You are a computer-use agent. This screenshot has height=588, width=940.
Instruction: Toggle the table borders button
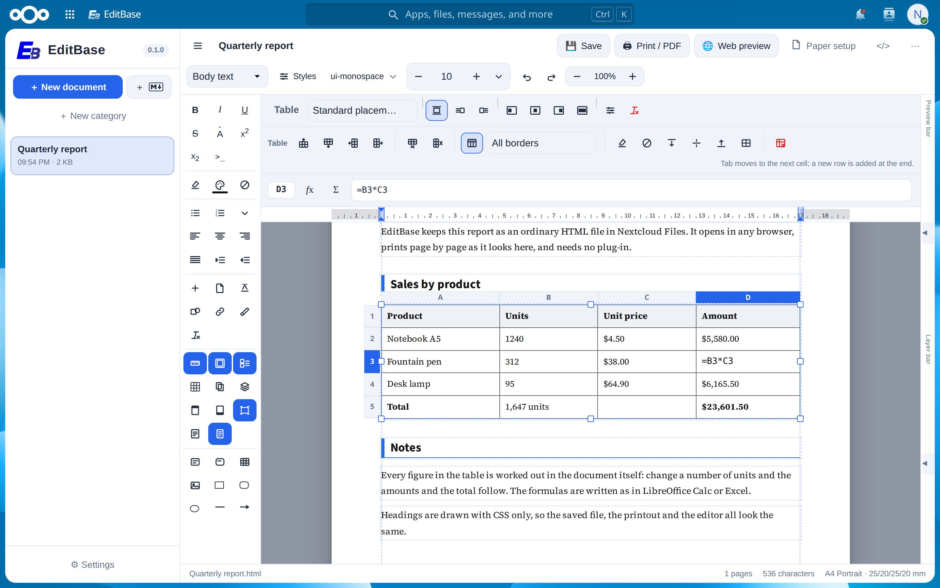(472, 143)
